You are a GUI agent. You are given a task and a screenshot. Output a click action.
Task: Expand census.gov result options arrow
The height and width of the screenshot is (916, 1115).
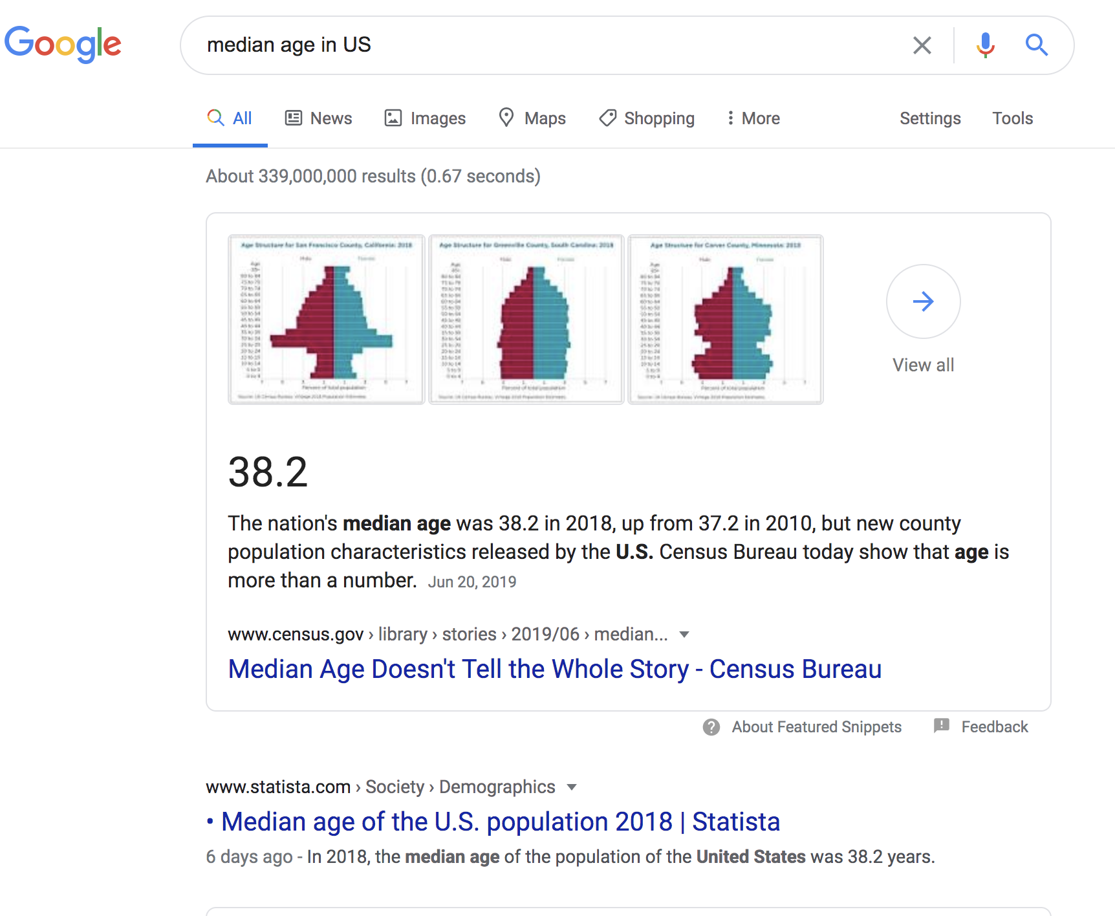pos(684,635)
